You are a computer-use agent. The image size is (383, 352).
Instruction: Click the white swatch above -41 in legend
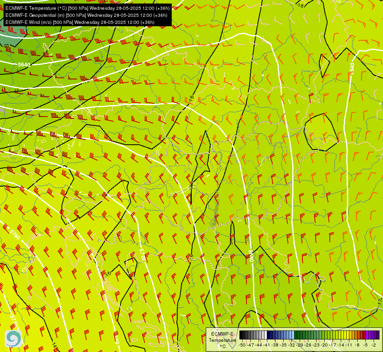pyautogui.click(x=265, y=335)
